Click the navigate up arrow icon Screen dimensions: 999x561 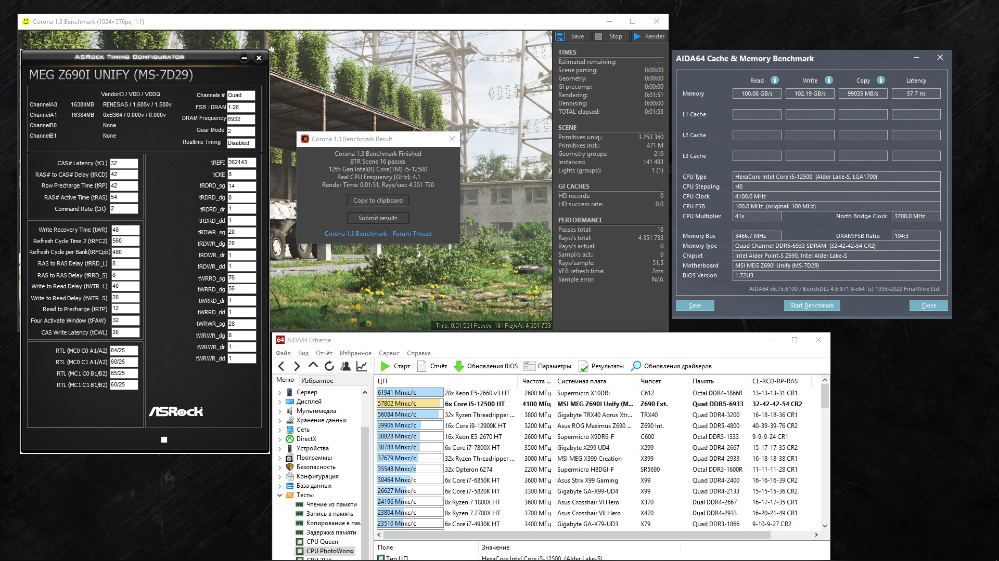pos(313,366)
